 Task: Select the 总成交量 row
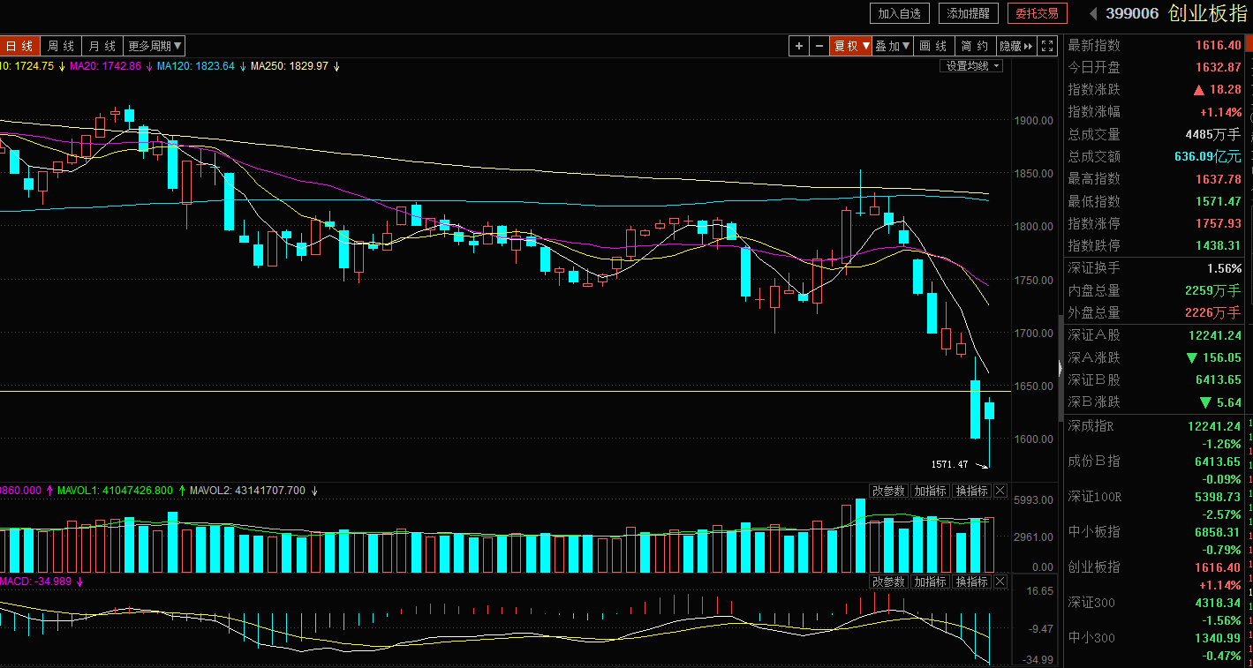1155,134
